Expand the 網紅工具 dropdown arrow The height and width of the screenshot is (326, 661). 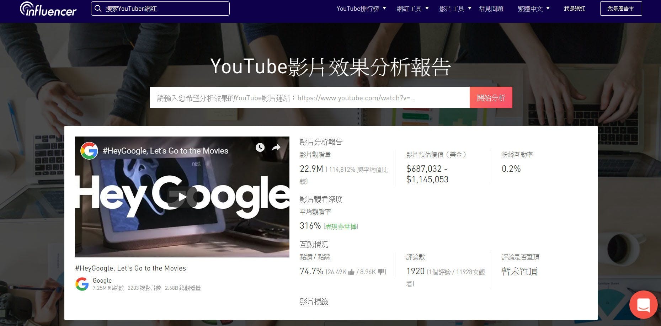[427, 8]
